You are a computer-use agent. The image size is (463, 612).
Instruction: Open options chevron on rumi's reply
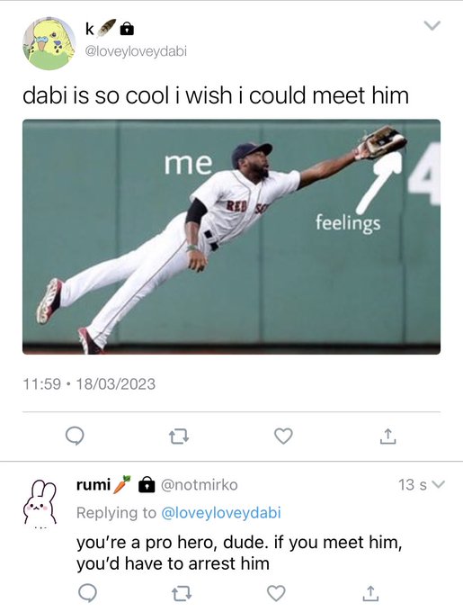point(439,485)
